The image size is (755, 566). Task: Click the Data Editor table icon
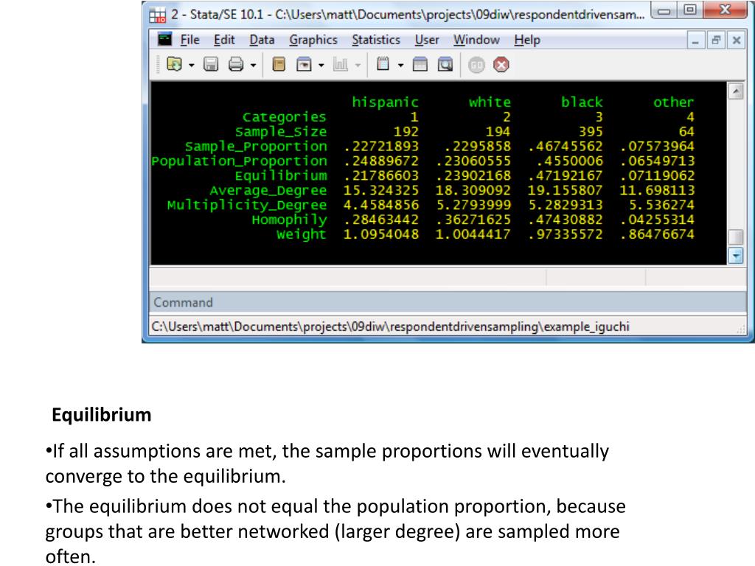420,64
